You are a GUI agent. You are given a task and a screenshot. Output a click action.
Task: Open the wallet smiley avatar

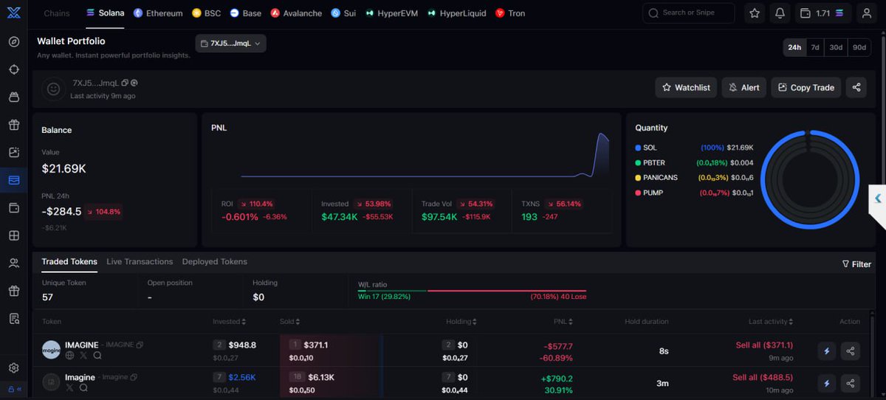click(53, 89)
